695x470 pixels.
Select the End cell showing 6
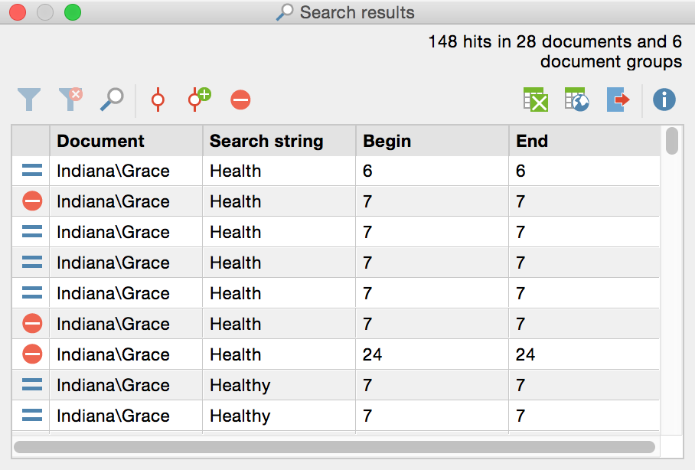pyautogui.click(x=584, y=171)
